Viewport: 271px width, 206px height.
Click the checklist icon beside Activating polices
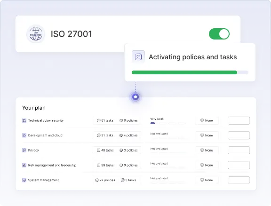(138, 57)
